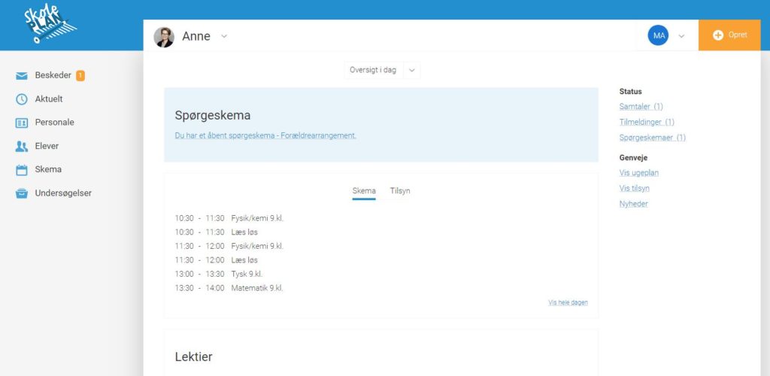Switch to the Tilsyn tab

coord(400,191)
